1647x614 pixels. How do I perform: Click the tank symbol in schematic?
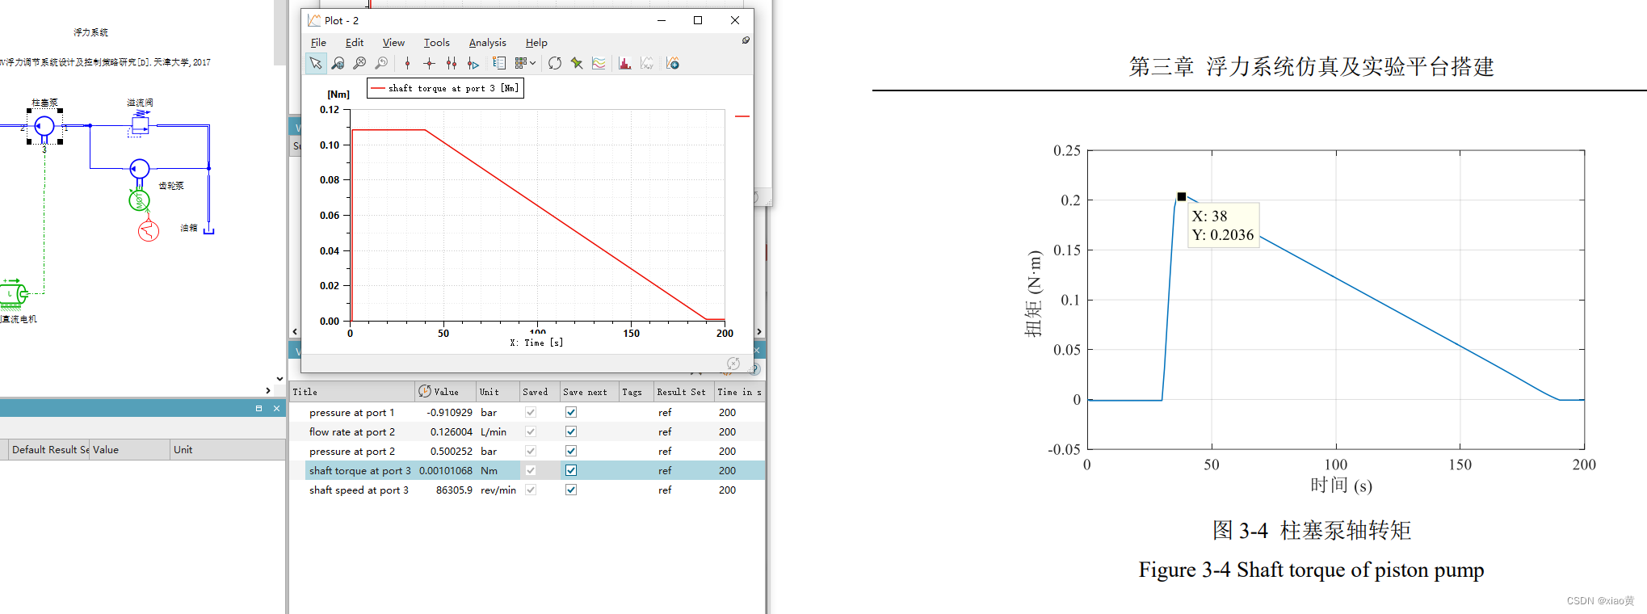pyautogui.click(x=208, y=229)
